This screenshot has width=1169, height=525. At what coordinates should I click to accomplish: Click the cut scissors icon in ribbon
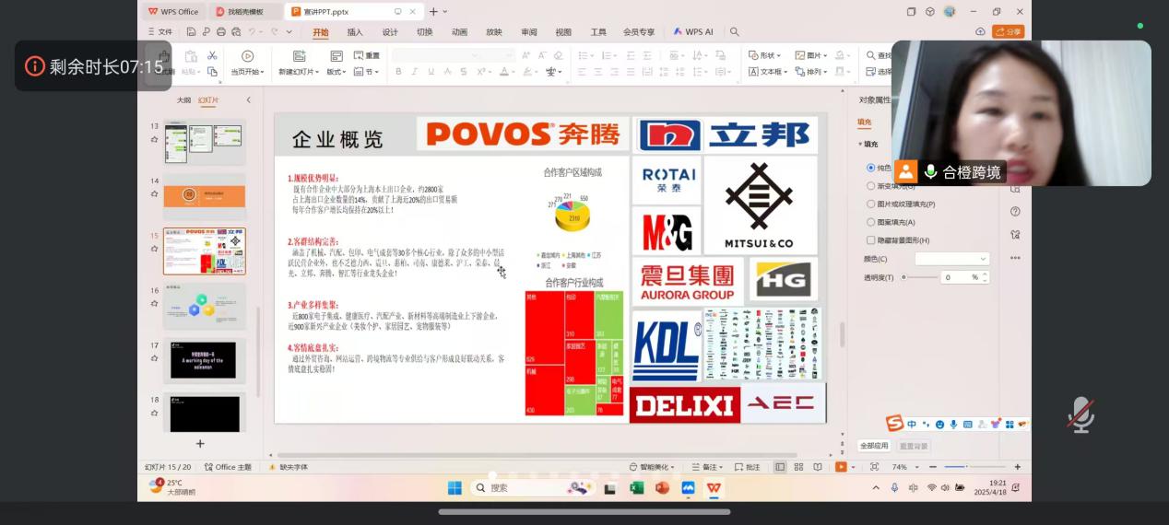(x=212, y=56)
